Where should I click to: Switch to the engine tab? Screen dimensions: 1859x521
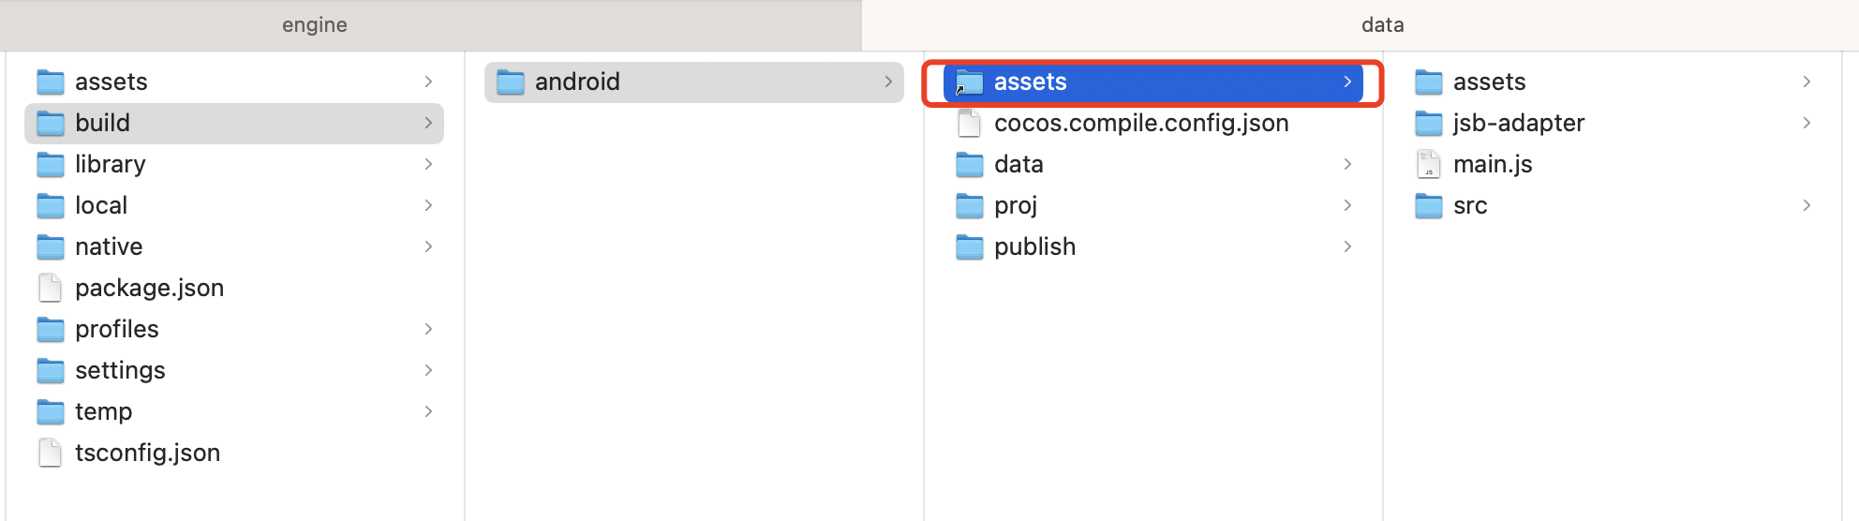(x=315, y=25)
